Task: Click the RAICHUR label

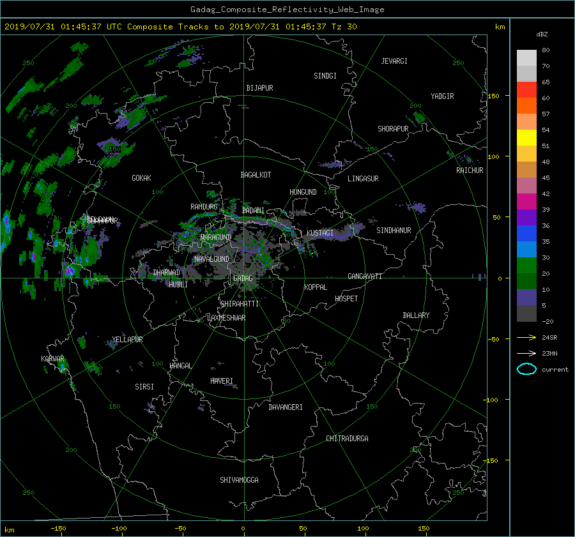Action: tap(470, 170)
